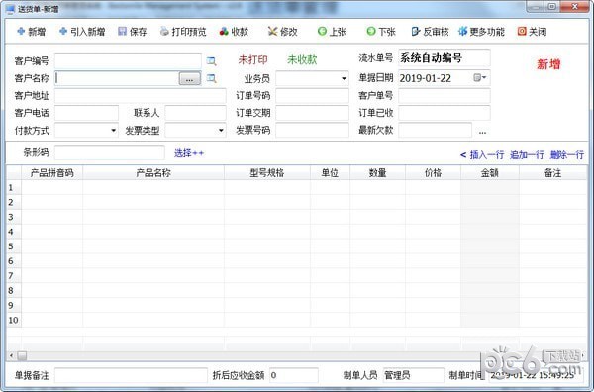Click the 产品名称 column header

153,172
